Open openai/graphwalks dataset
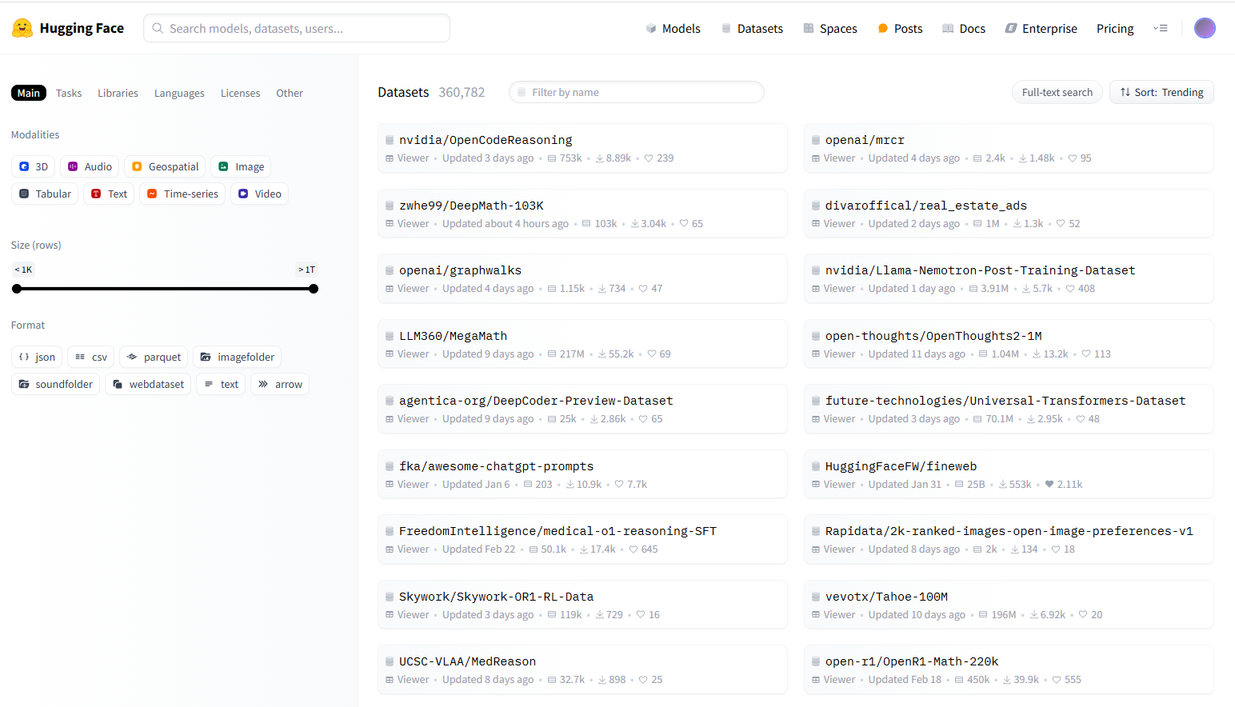This screenshot has height=707, width=1235. tap(582, 278)
